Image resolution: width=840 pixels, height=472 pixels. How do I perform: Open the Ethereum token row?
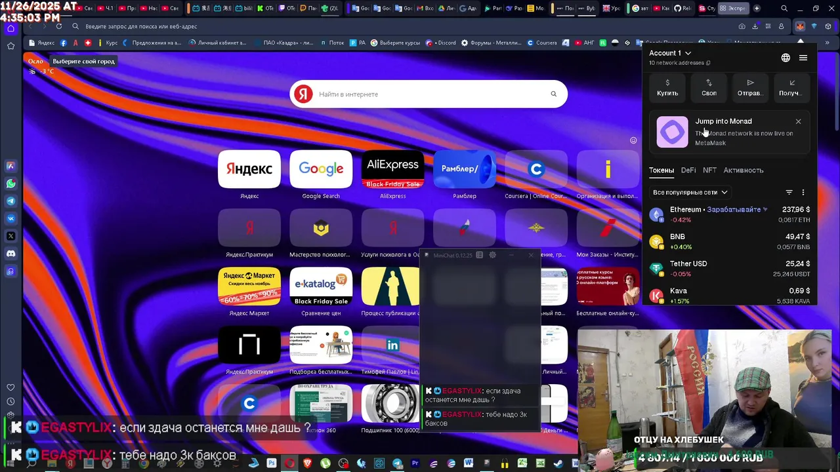click(729, 214)
